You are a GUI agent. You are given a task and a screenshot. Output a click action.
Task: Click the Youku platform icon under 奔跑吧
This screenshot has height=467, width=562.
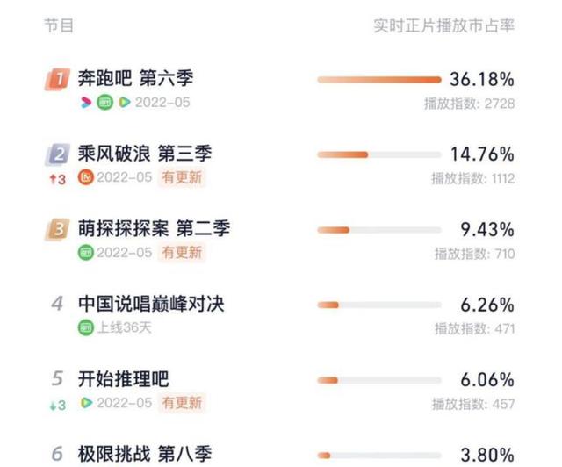(86, 103)
